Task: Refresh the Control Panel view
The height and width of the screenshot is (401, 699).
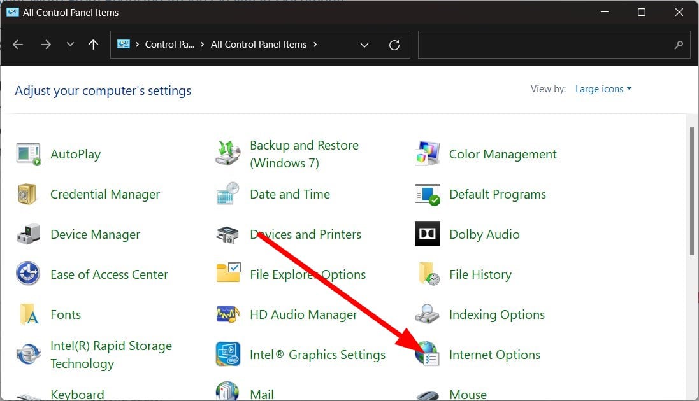Action: point(394,45)
